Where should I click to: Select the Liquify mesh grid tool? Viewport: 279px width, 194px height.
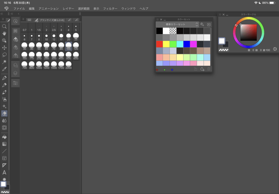tap(4, 128)
